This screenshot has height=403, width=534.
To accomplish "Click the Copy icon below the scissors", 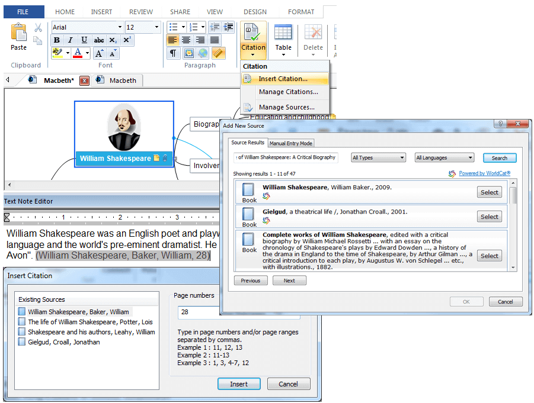I will 37,40.
